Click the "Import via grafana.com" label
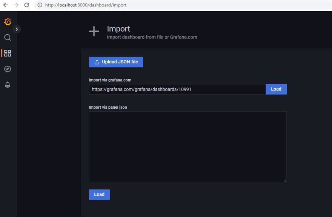This screenshot has width=332, height=217. (x=110, y=80)
